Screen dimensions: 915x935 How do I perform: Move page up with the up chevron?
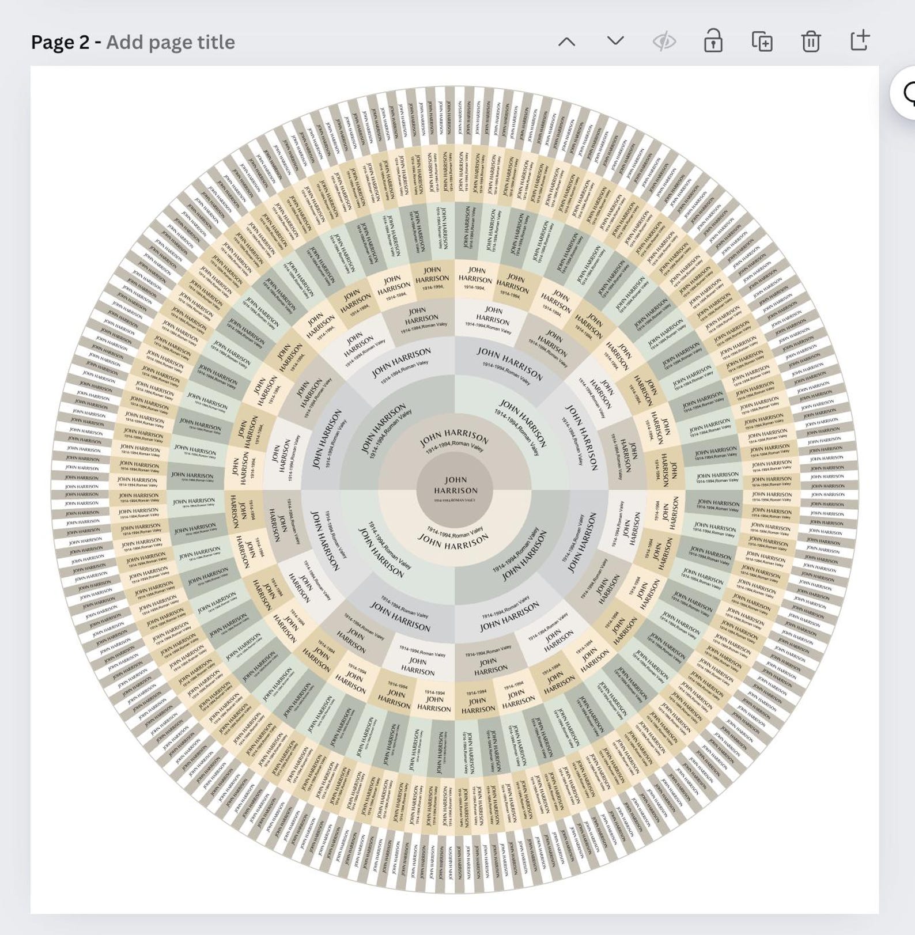pyautogui.click(x=566, y=41)
